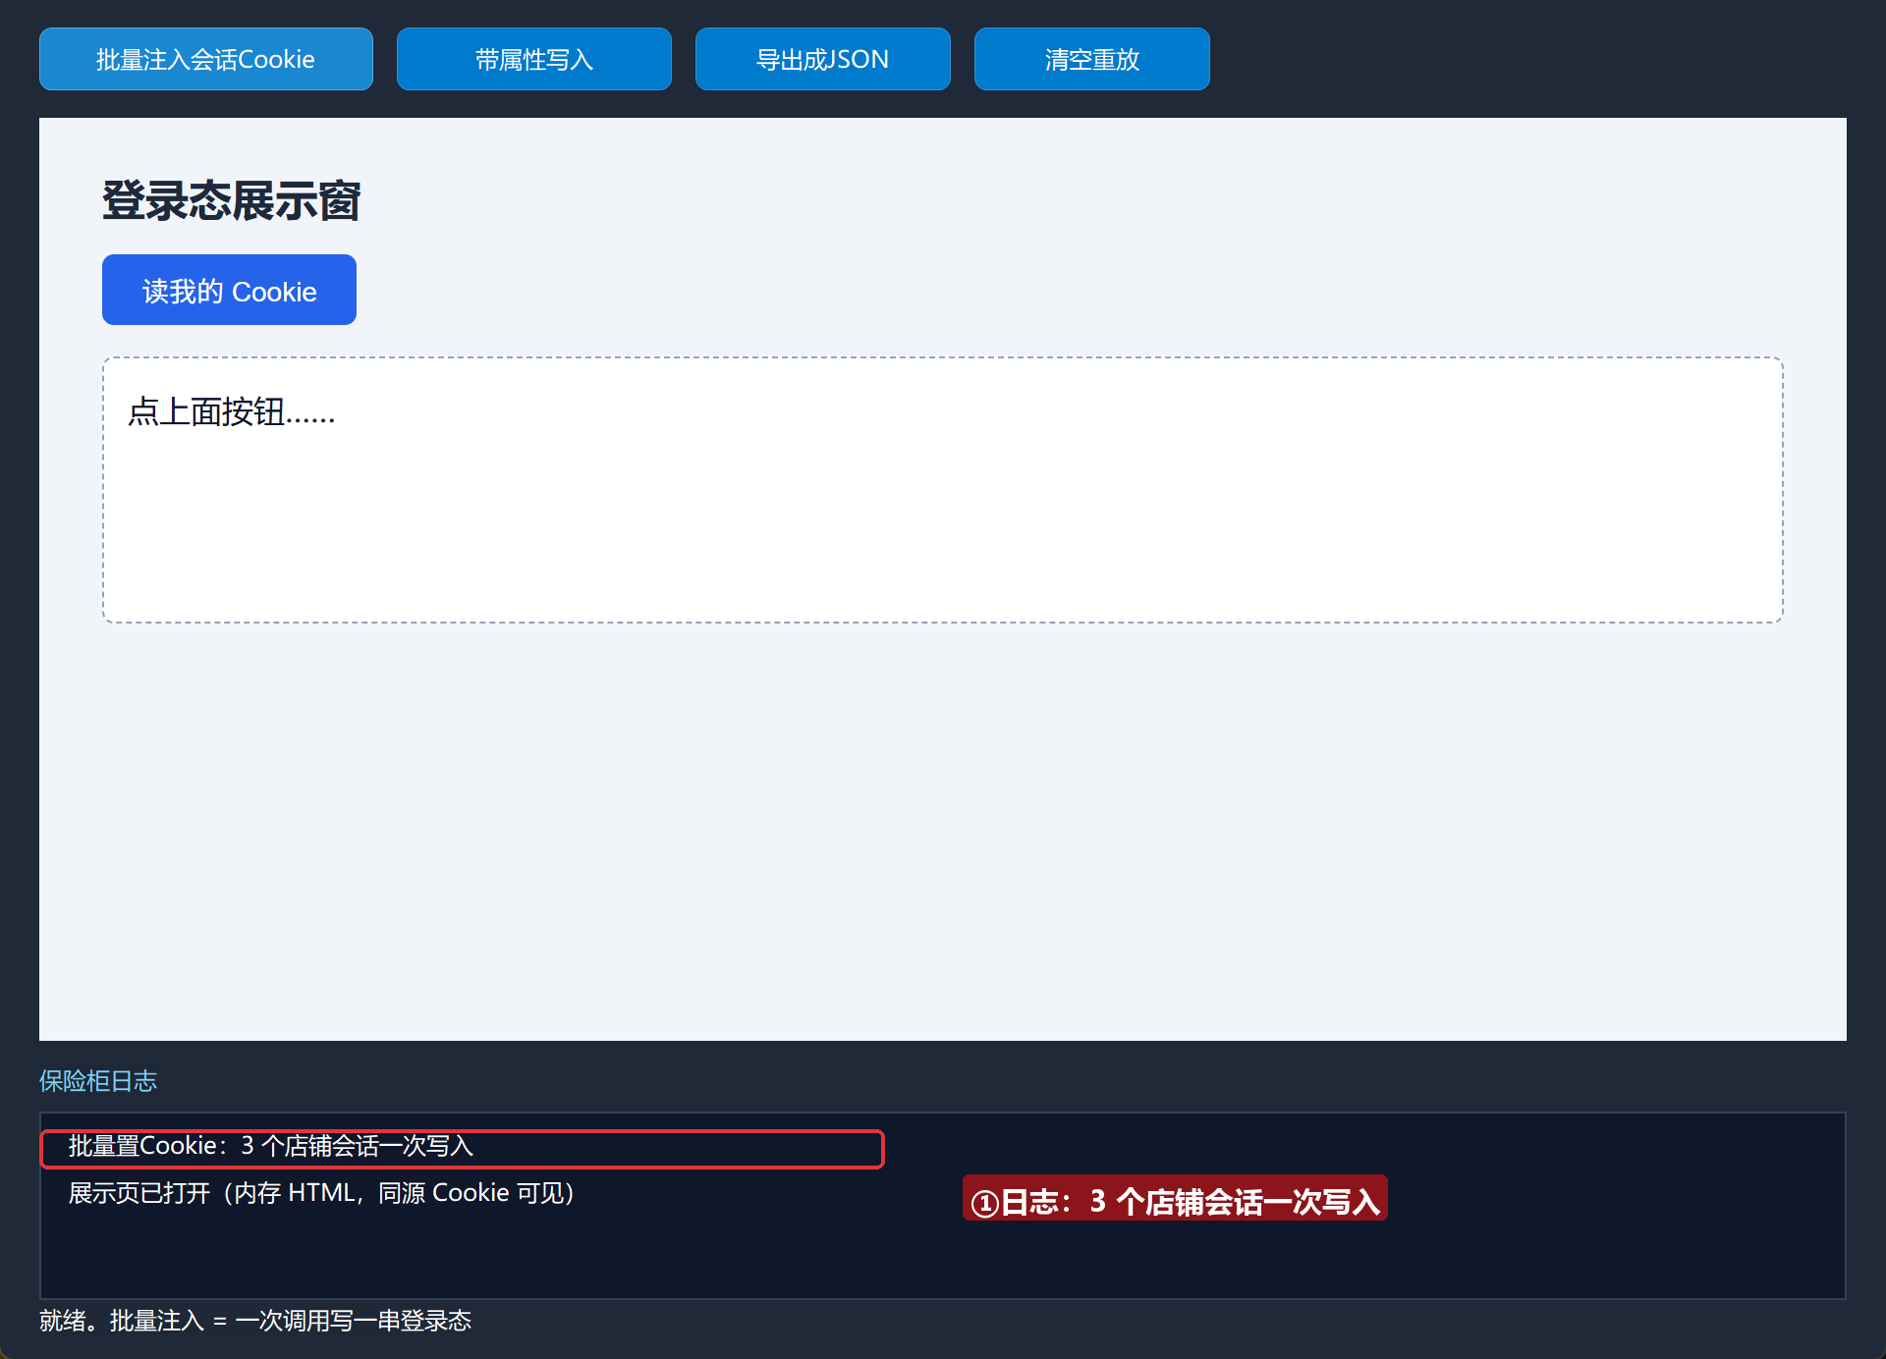
Task: Click the 读我的 Cookie button
Action: (229, 290)
